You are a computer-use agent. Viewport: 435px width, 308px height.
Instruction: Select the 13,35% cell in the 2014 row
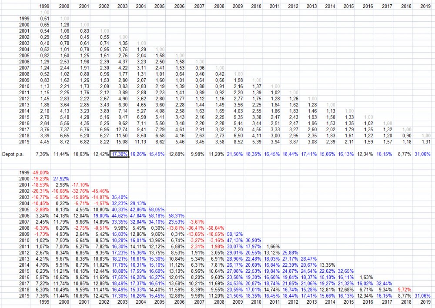[328, 265]
